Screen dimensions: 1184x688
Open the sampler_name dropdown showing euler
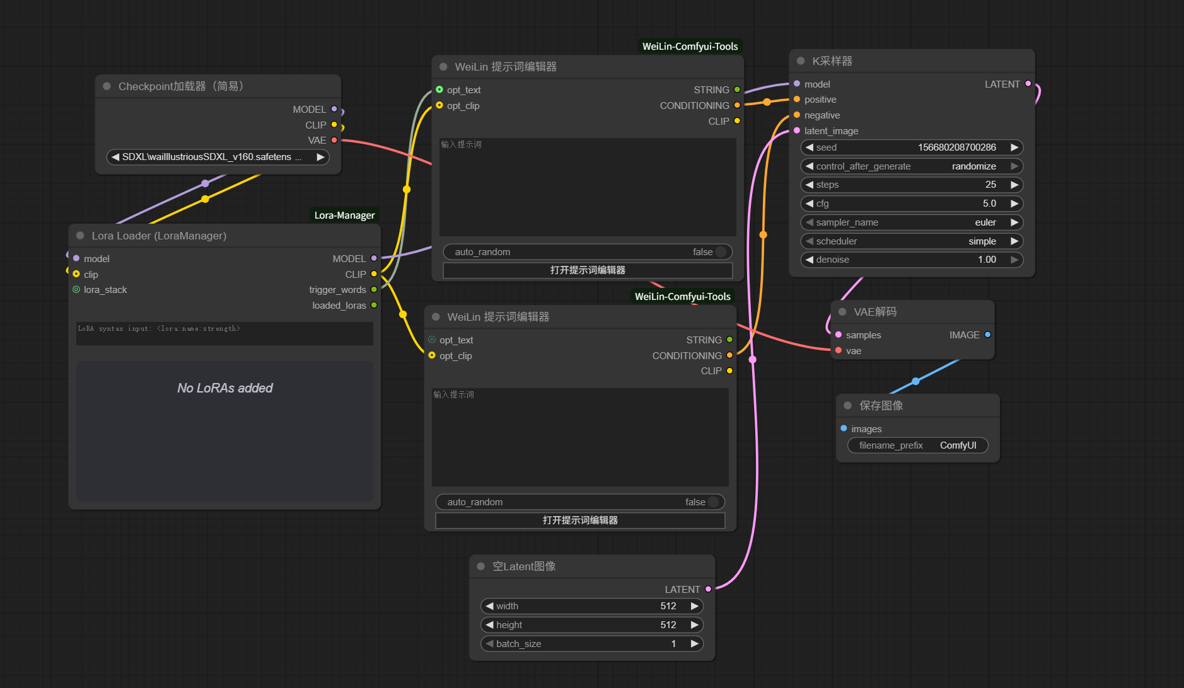point(911,222)
